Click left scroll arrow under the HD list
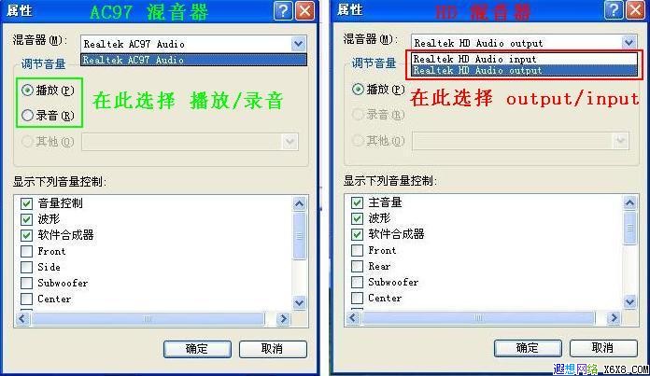Viewport: 650px width, 376px height. (353, 317)
